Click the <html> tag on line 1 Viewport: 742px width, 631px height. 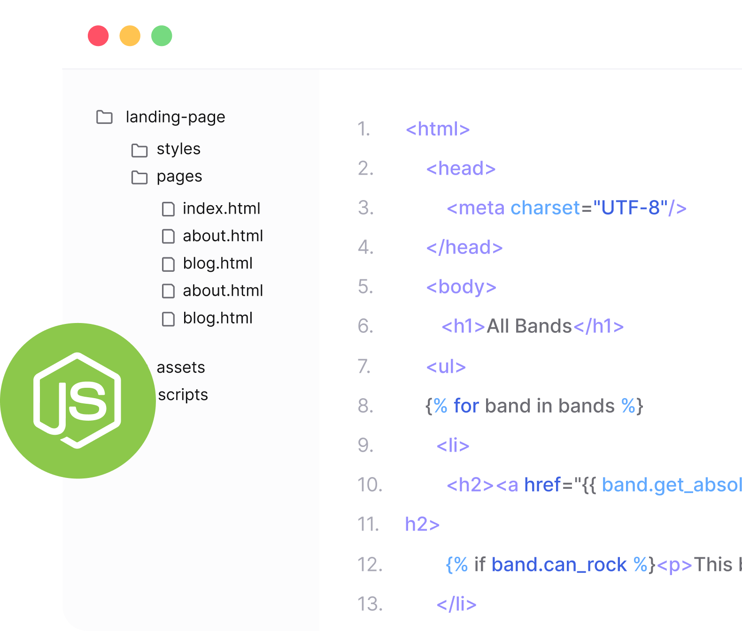[438, 129]
